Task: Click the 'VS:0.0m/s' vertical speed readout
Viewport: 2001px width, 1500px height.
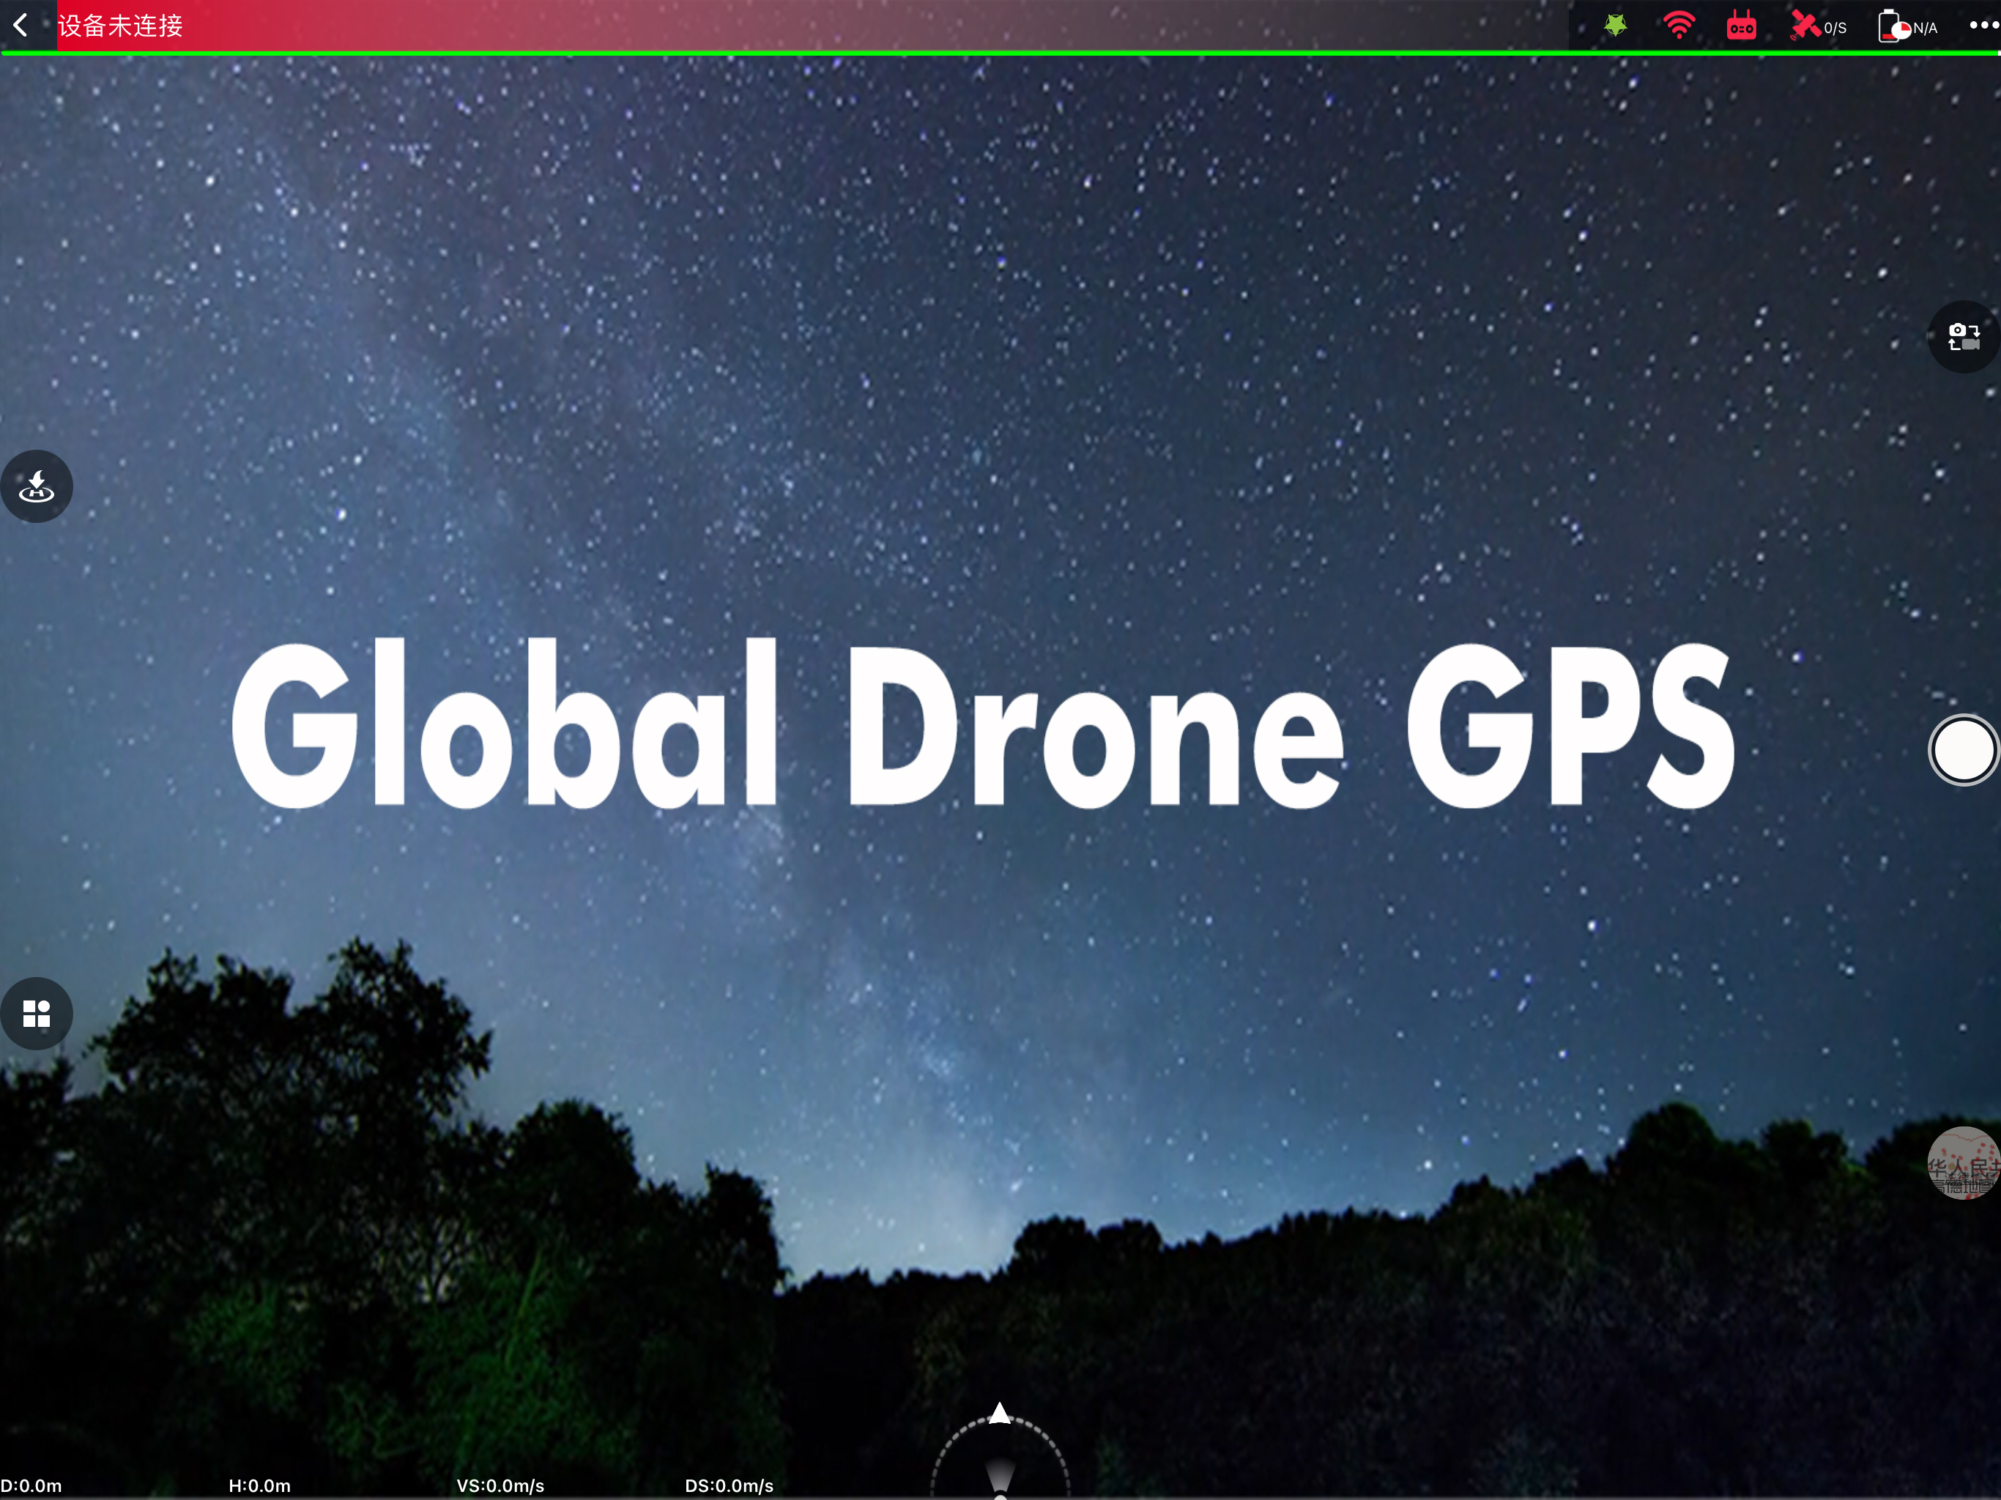Action: tap(500, 1485)
